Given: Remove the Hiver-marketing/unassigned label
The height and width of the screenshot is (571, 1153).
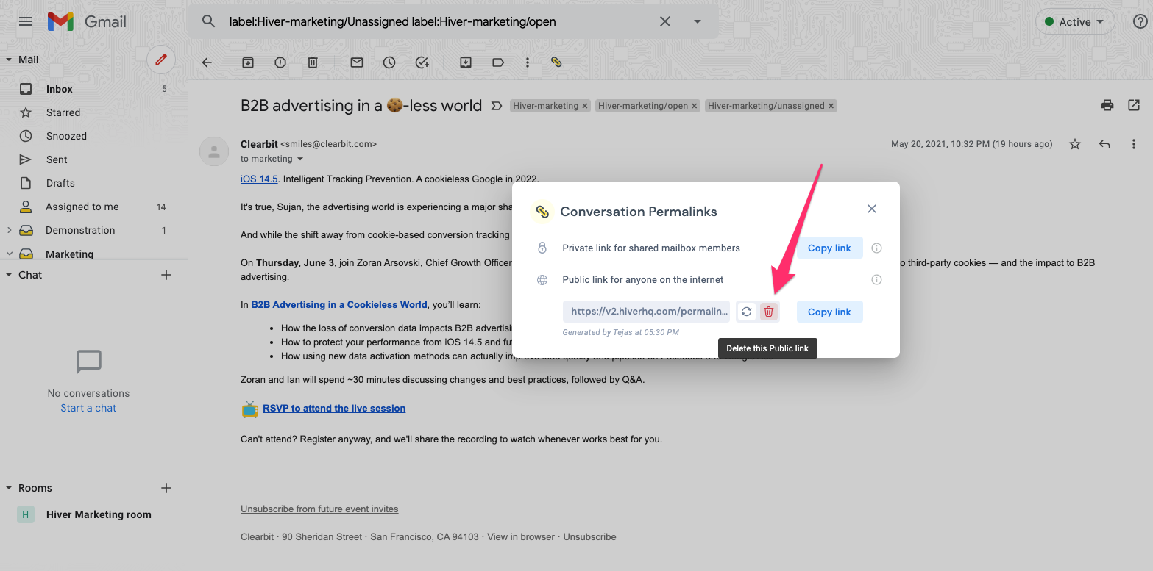Looking at the screenshot, I should (x=831, y=106).
